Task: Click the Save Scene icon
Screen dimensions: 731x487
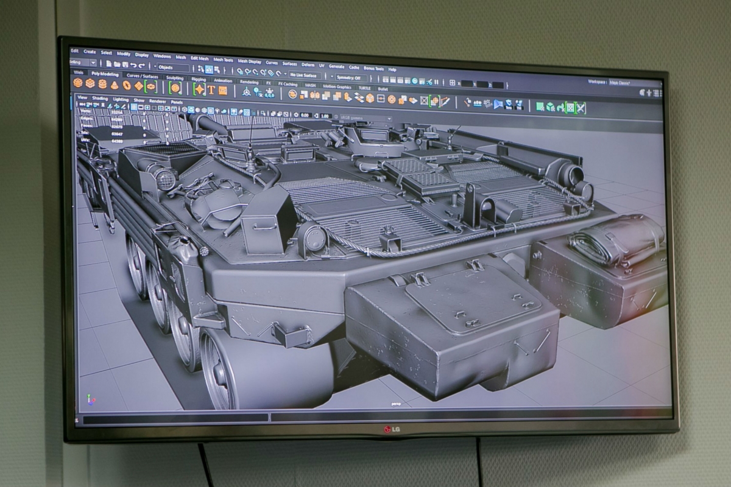Action: coord(125,64)
